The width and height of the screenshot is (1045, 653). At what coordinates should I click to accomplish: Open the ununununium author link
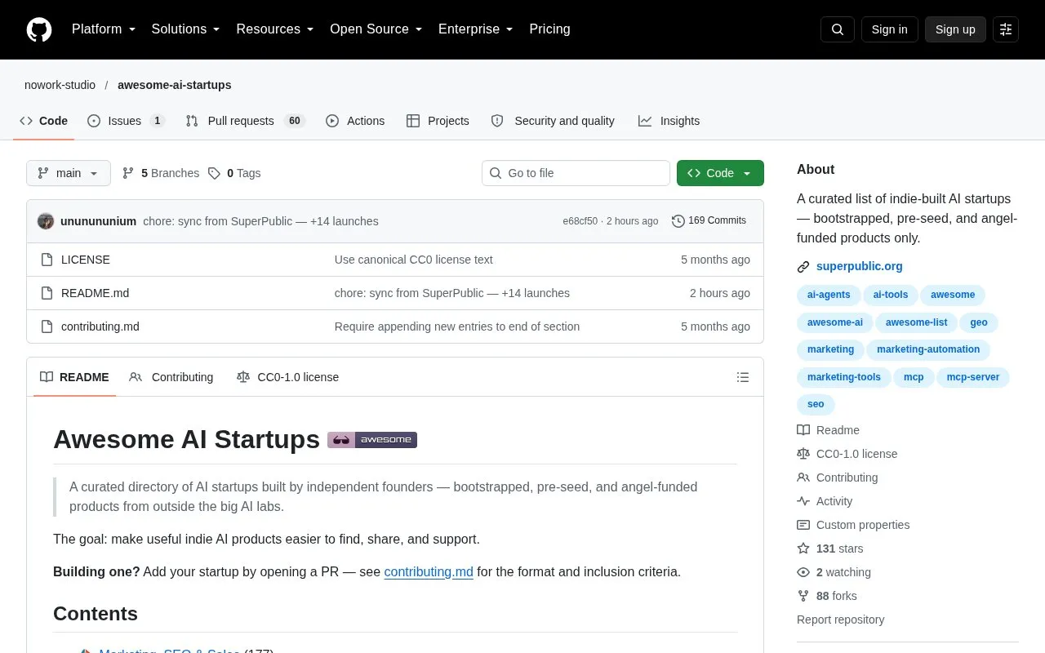click(98, 221)
